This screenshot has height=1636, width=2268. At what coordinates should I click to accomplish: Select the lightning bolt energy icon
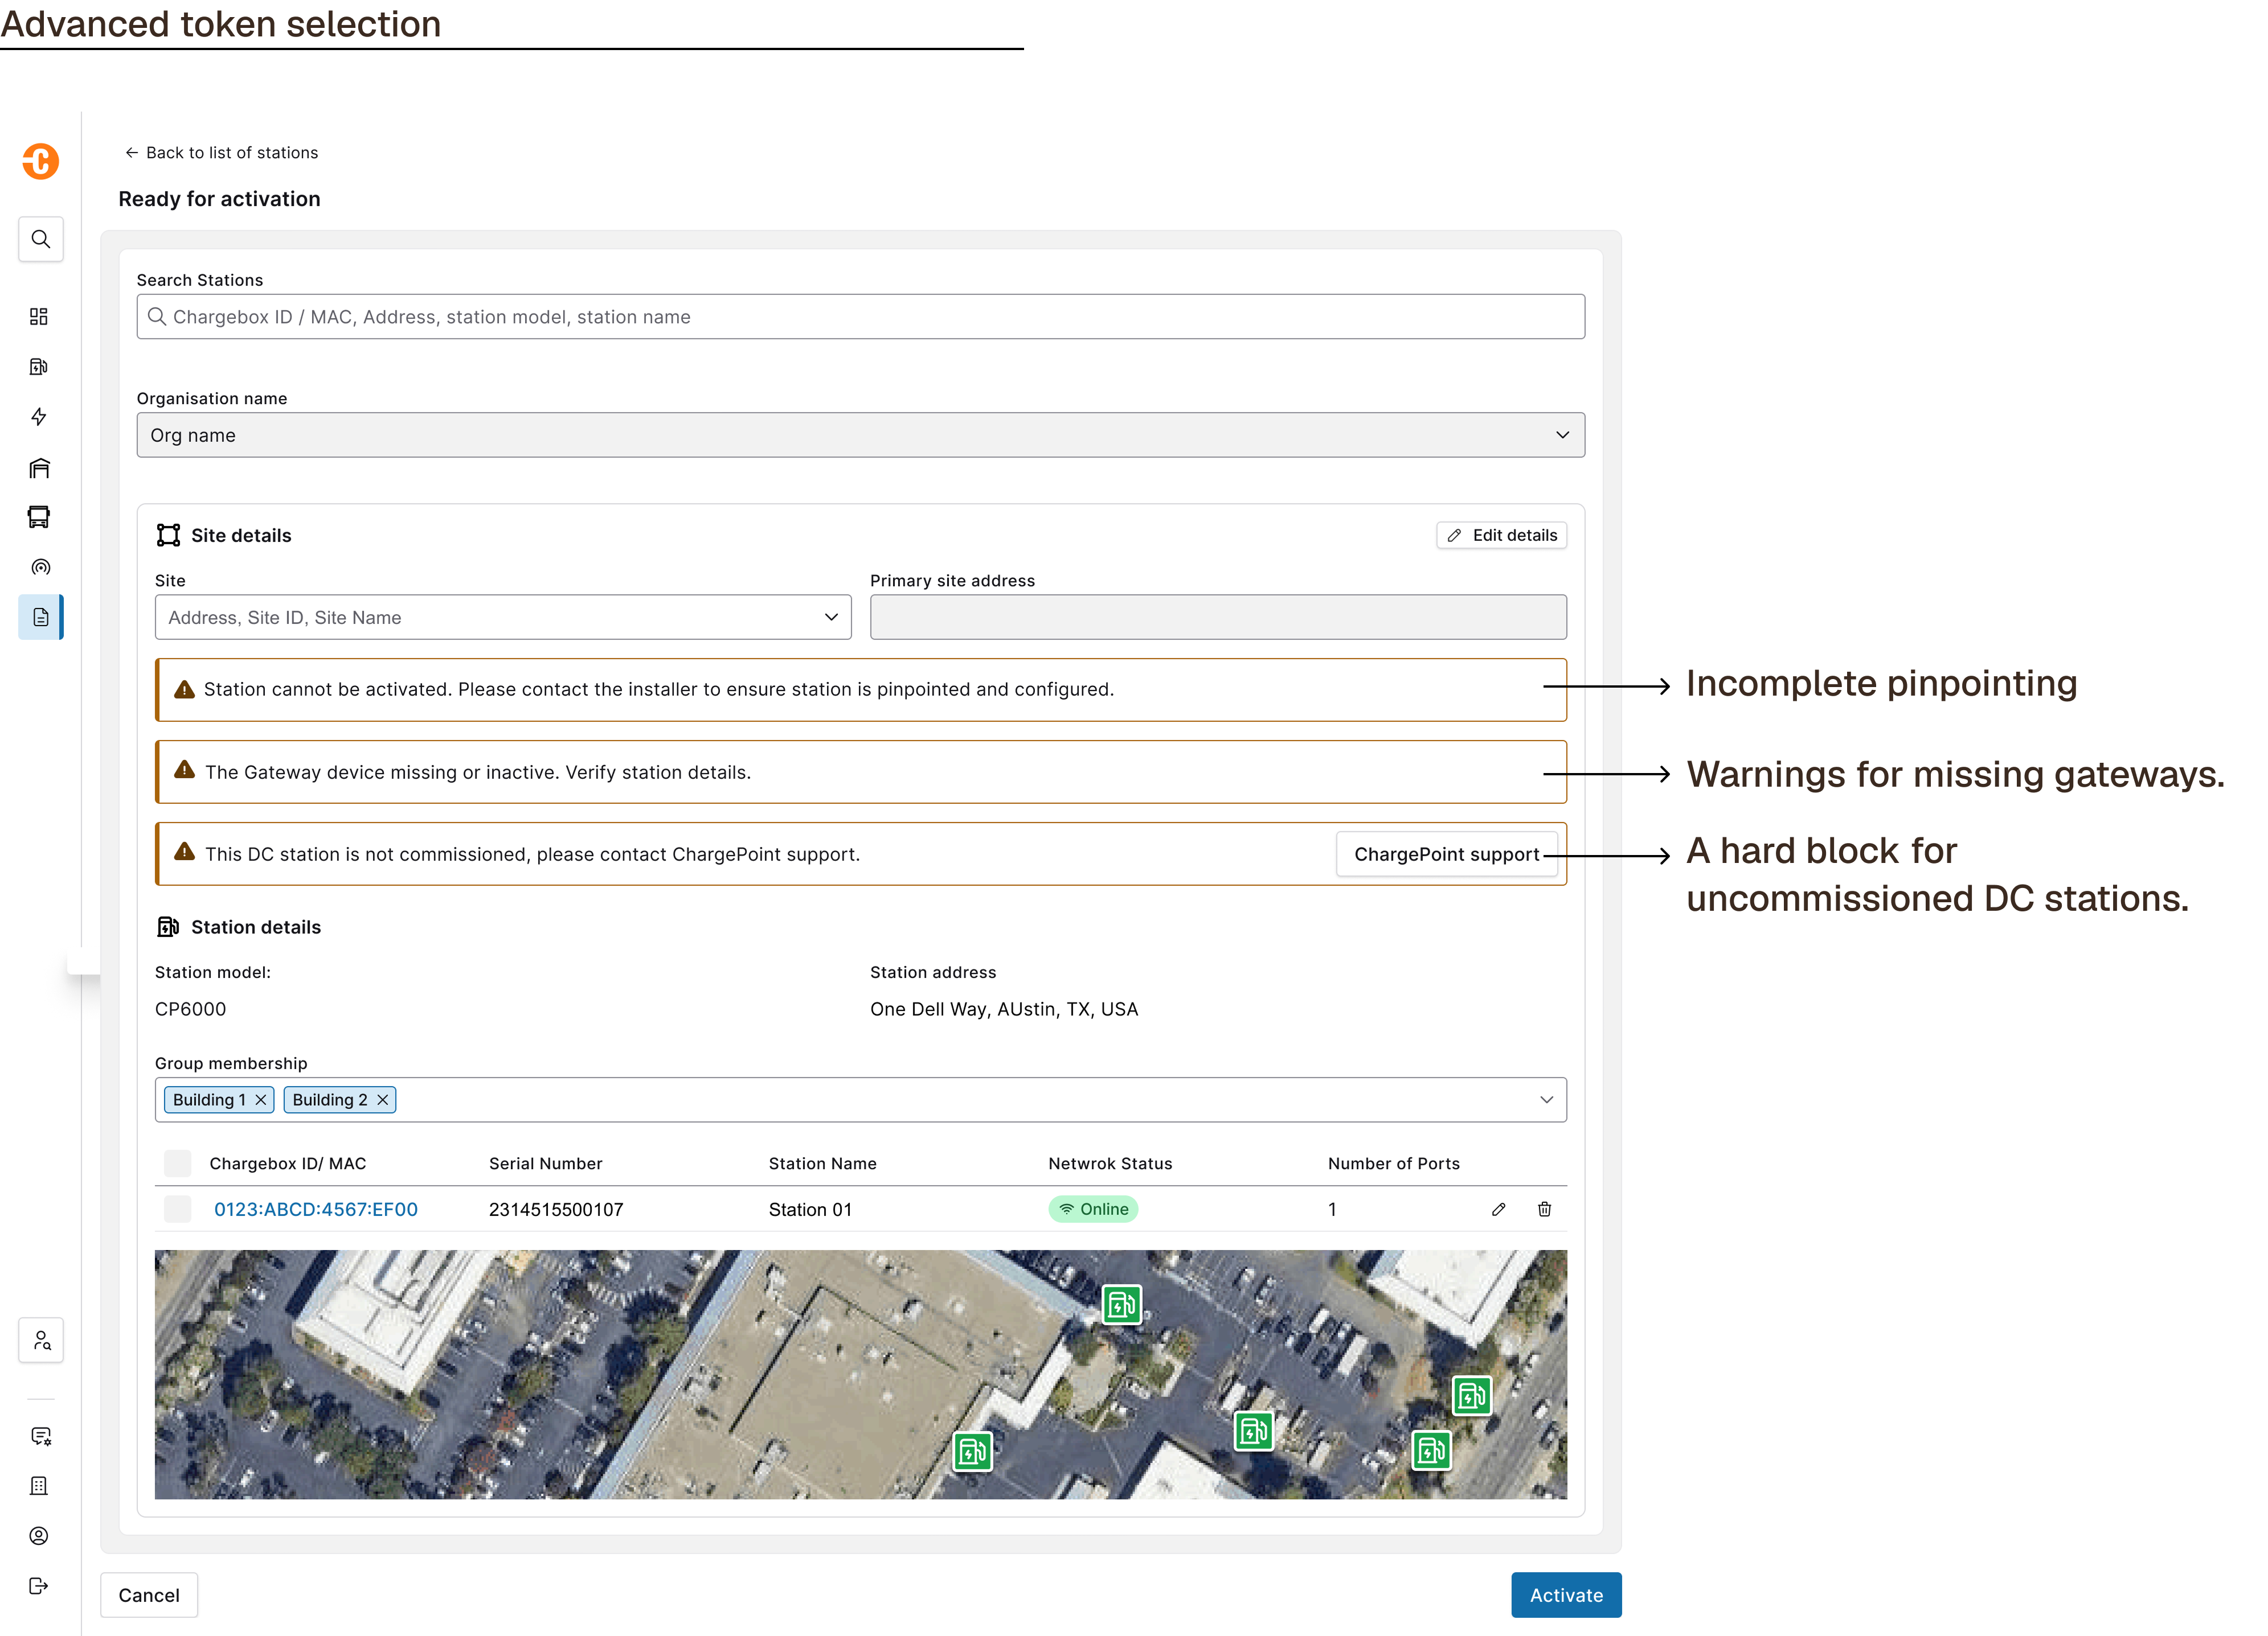(39, 417)
